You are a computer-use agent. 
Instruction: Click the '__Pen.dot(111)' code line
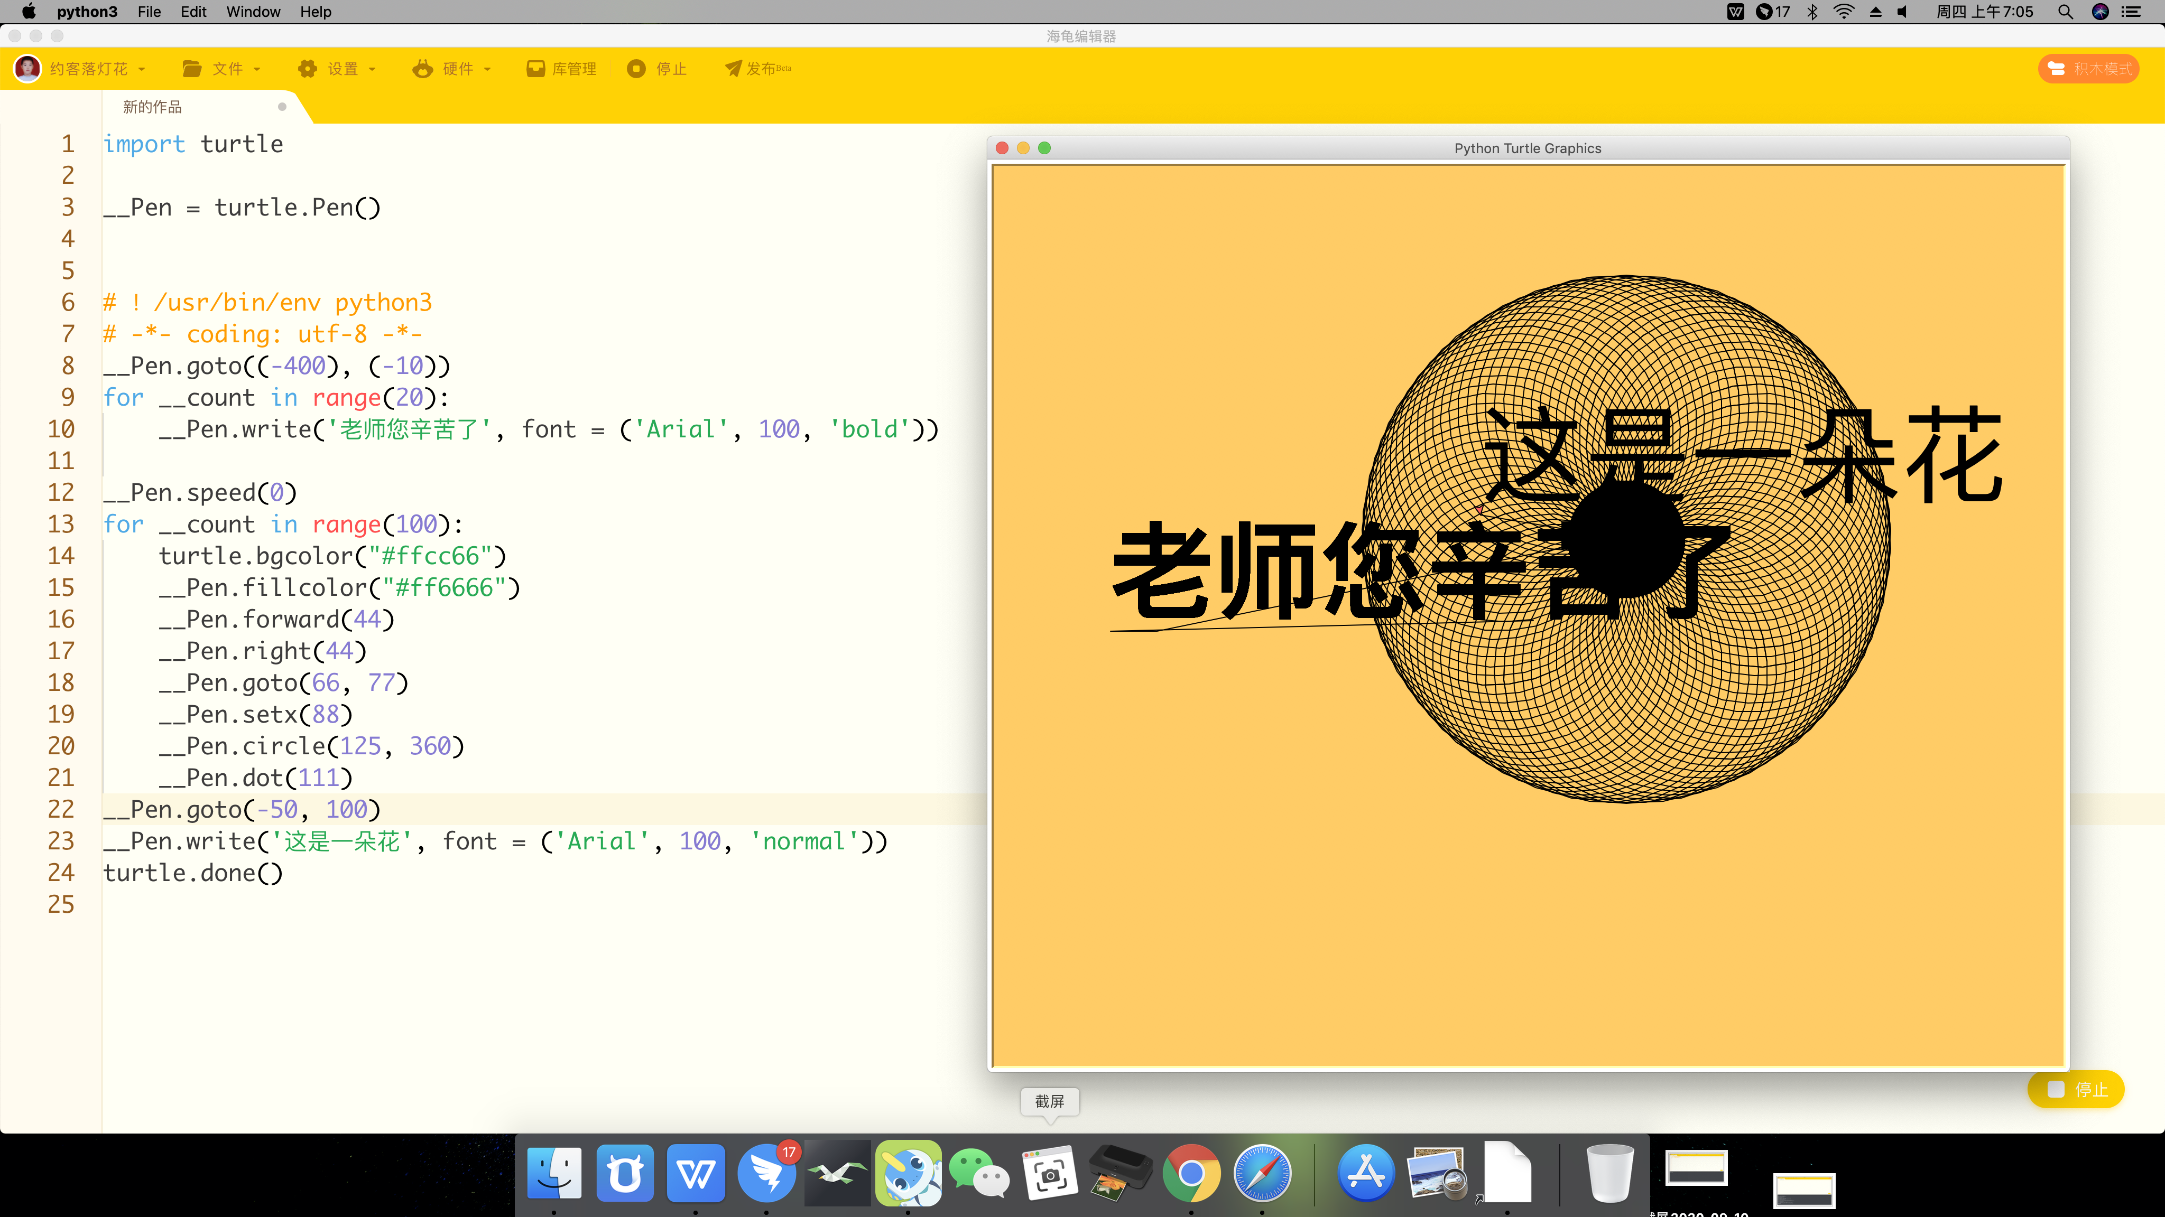(x=255, y=778)
